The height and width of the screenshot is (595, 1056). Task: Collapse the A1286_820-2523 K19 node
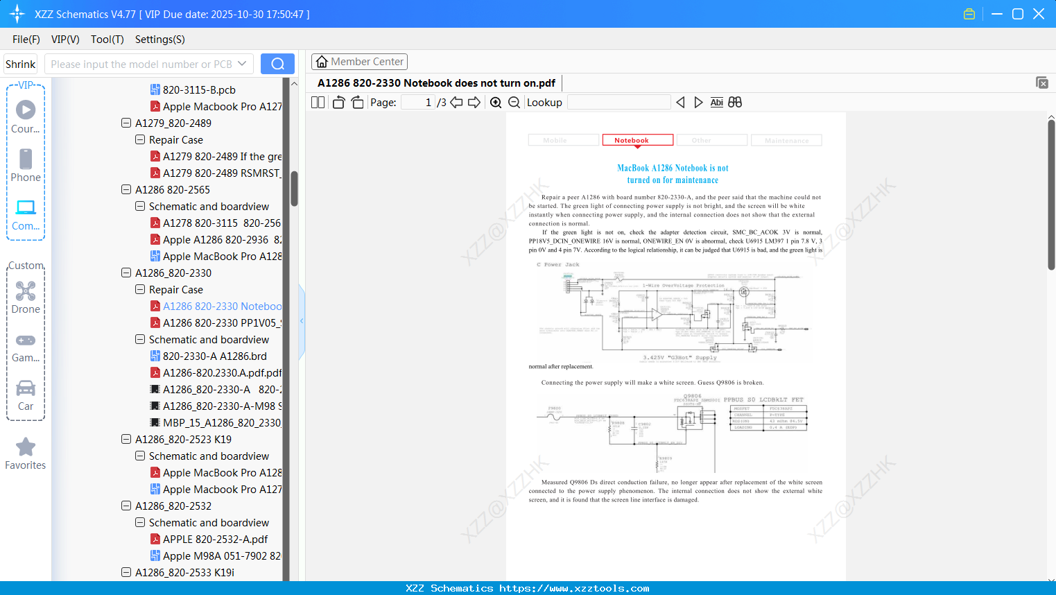[x=126, y=439]
